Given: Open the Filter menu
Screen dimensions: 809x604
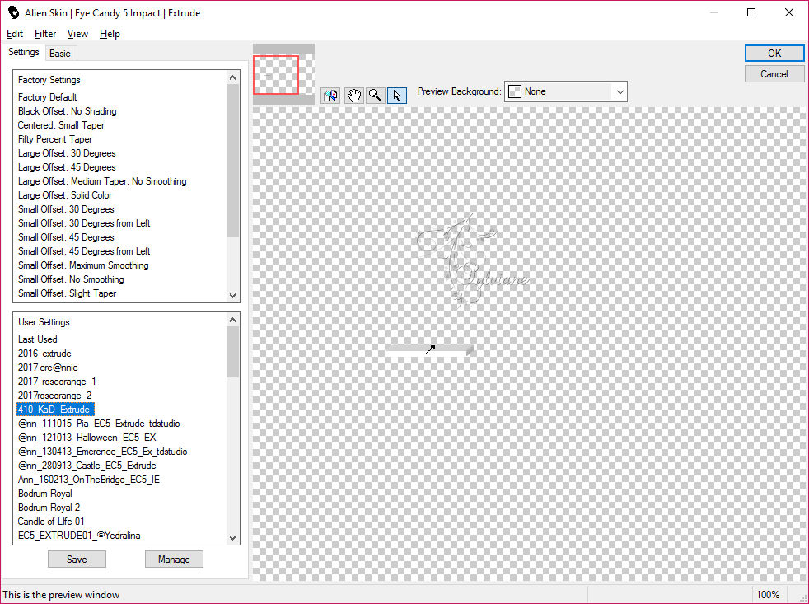Looking at the screenshot, I should (44, 34).
